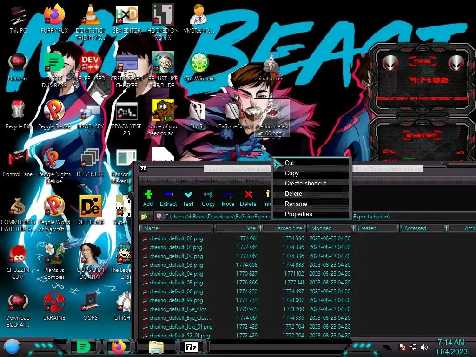
Task: Open File Explorer from the taskbar
Action: pyautogui.click(x=156, y=347)
